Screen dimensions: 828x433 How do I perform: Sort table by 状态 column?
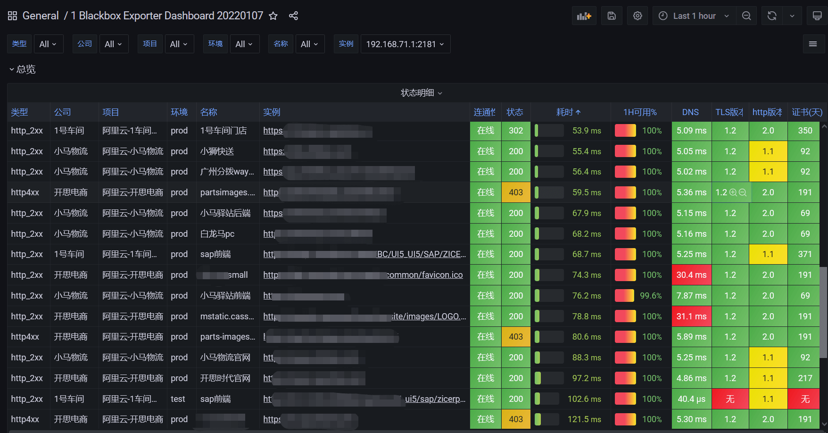515,112
